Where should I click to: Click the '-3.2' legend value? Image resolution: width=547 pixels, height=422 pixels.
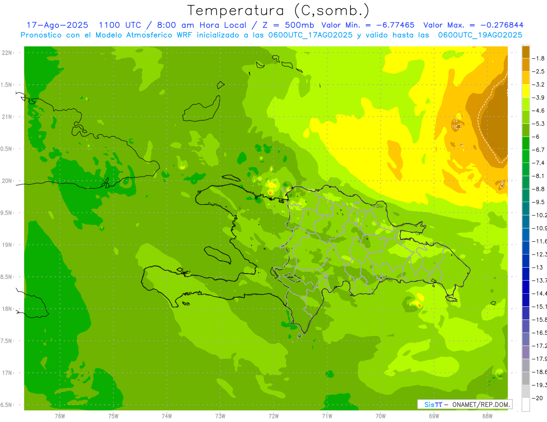pos(539,85)
